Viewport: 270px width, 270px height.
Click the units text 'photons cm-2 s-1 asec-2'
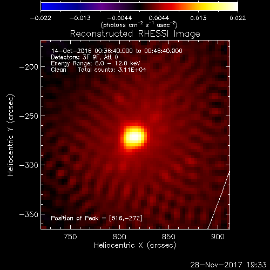139,25
